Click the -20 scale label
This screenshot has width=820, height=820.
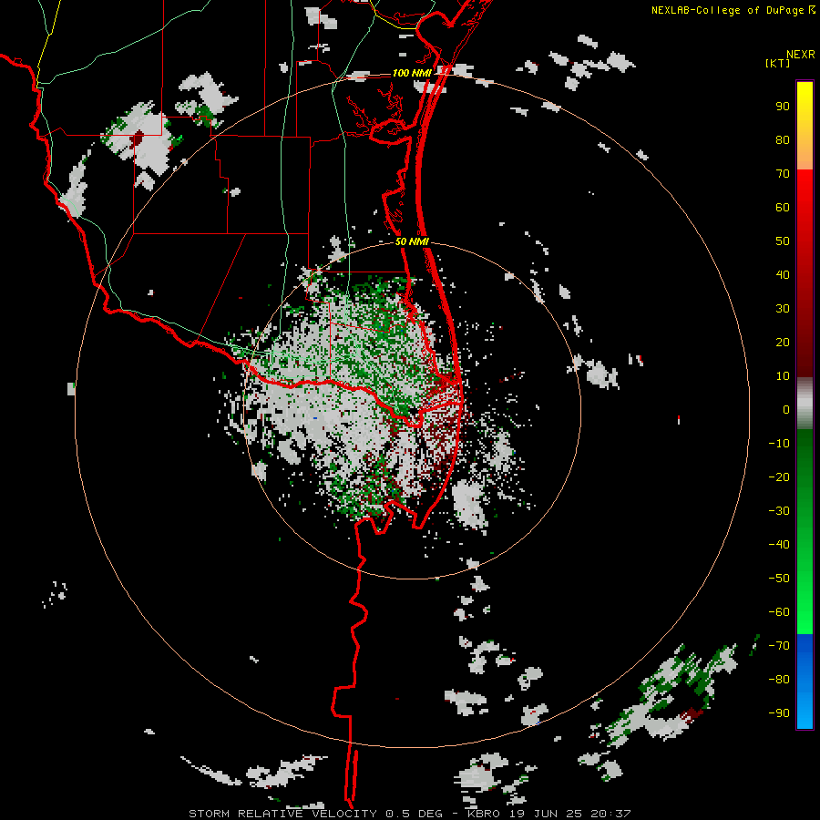(x=779, y=477)
